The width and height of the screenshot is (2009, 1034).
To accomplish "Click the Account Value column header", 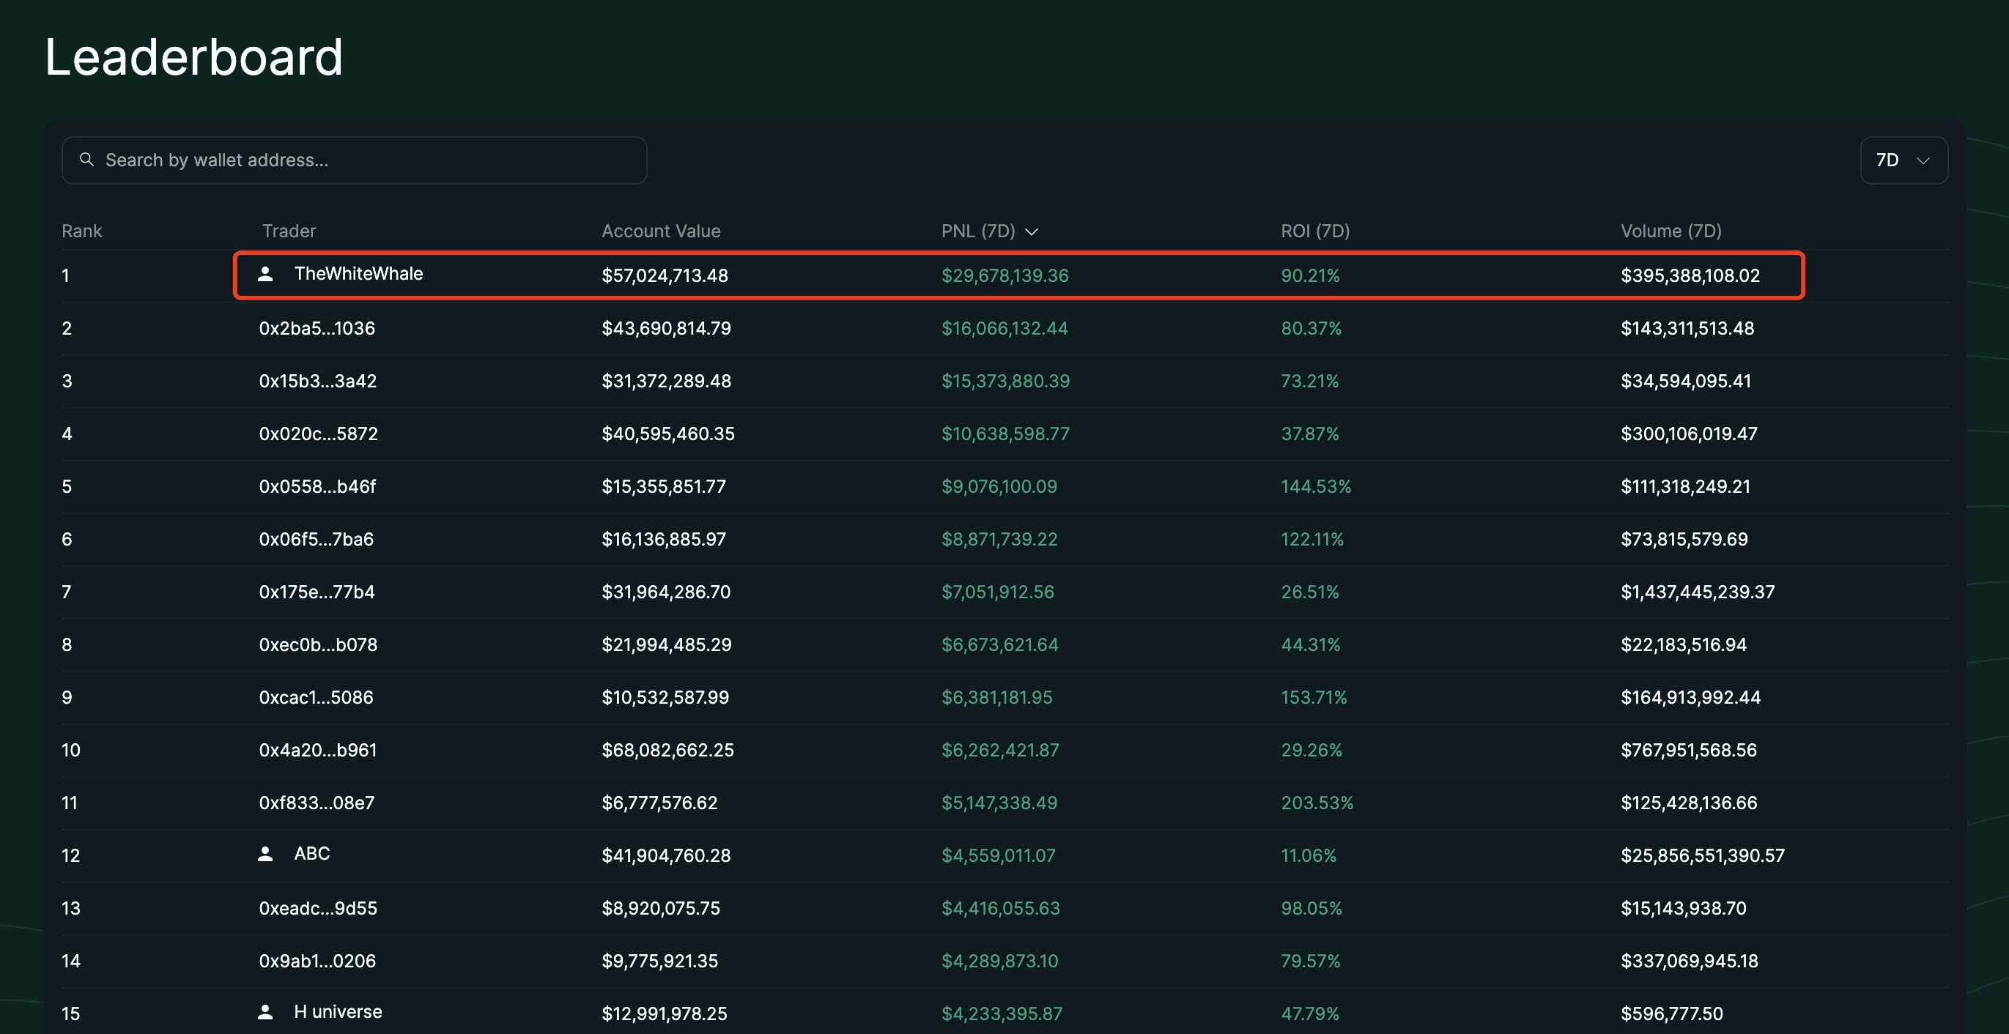I will pos(661,231).
